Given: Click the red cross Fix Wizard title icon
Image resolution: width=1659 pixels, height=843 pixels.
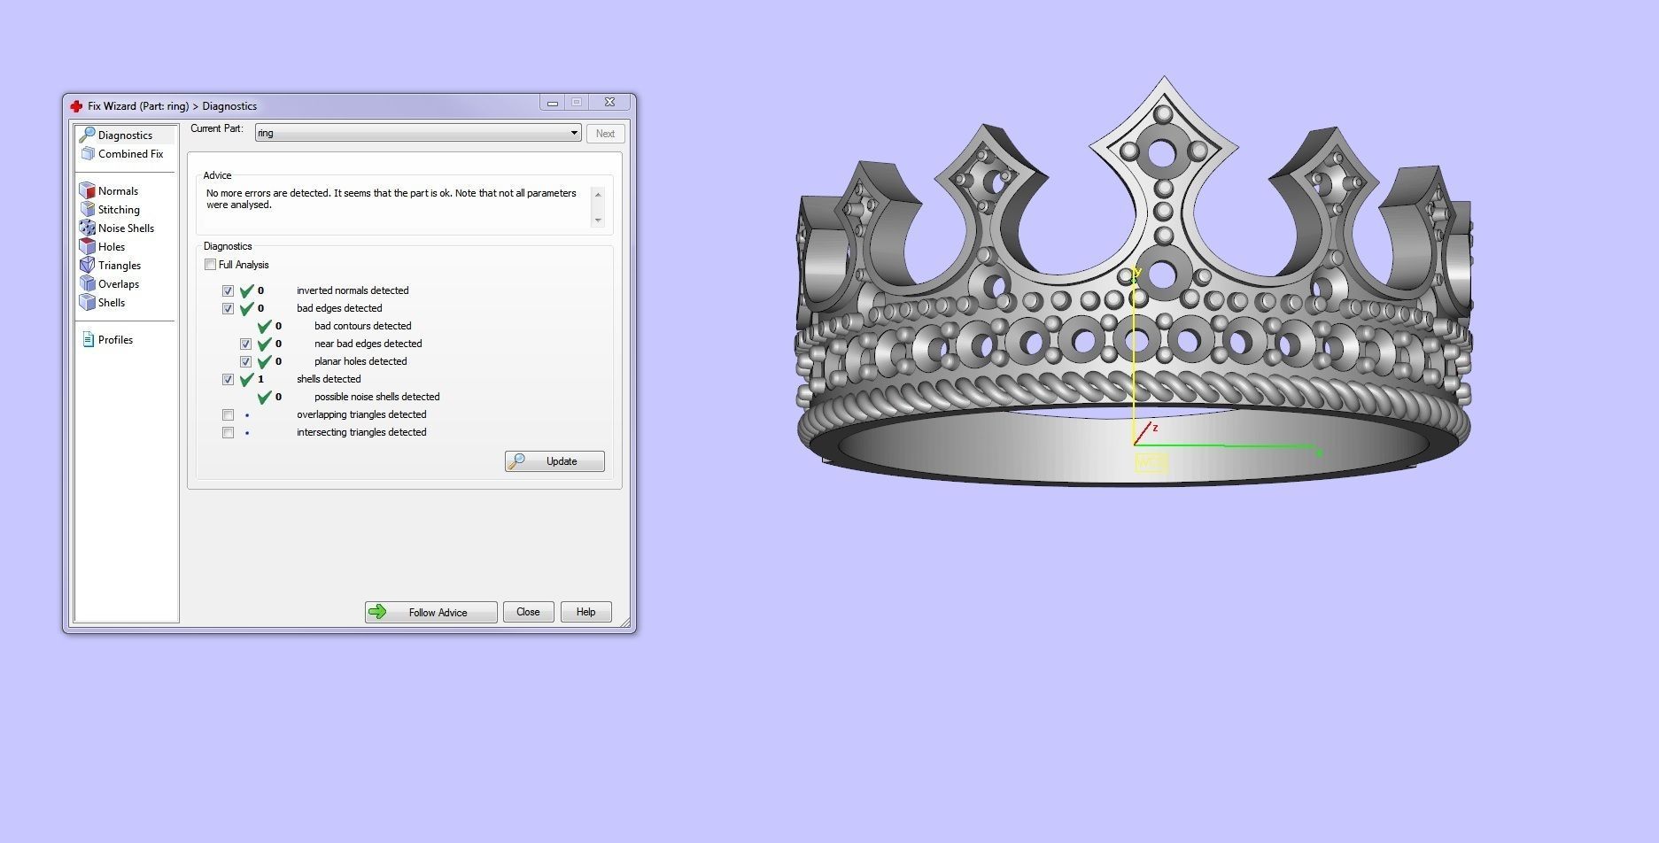Looking at the screenshot, I should click(x=76, y=106).
